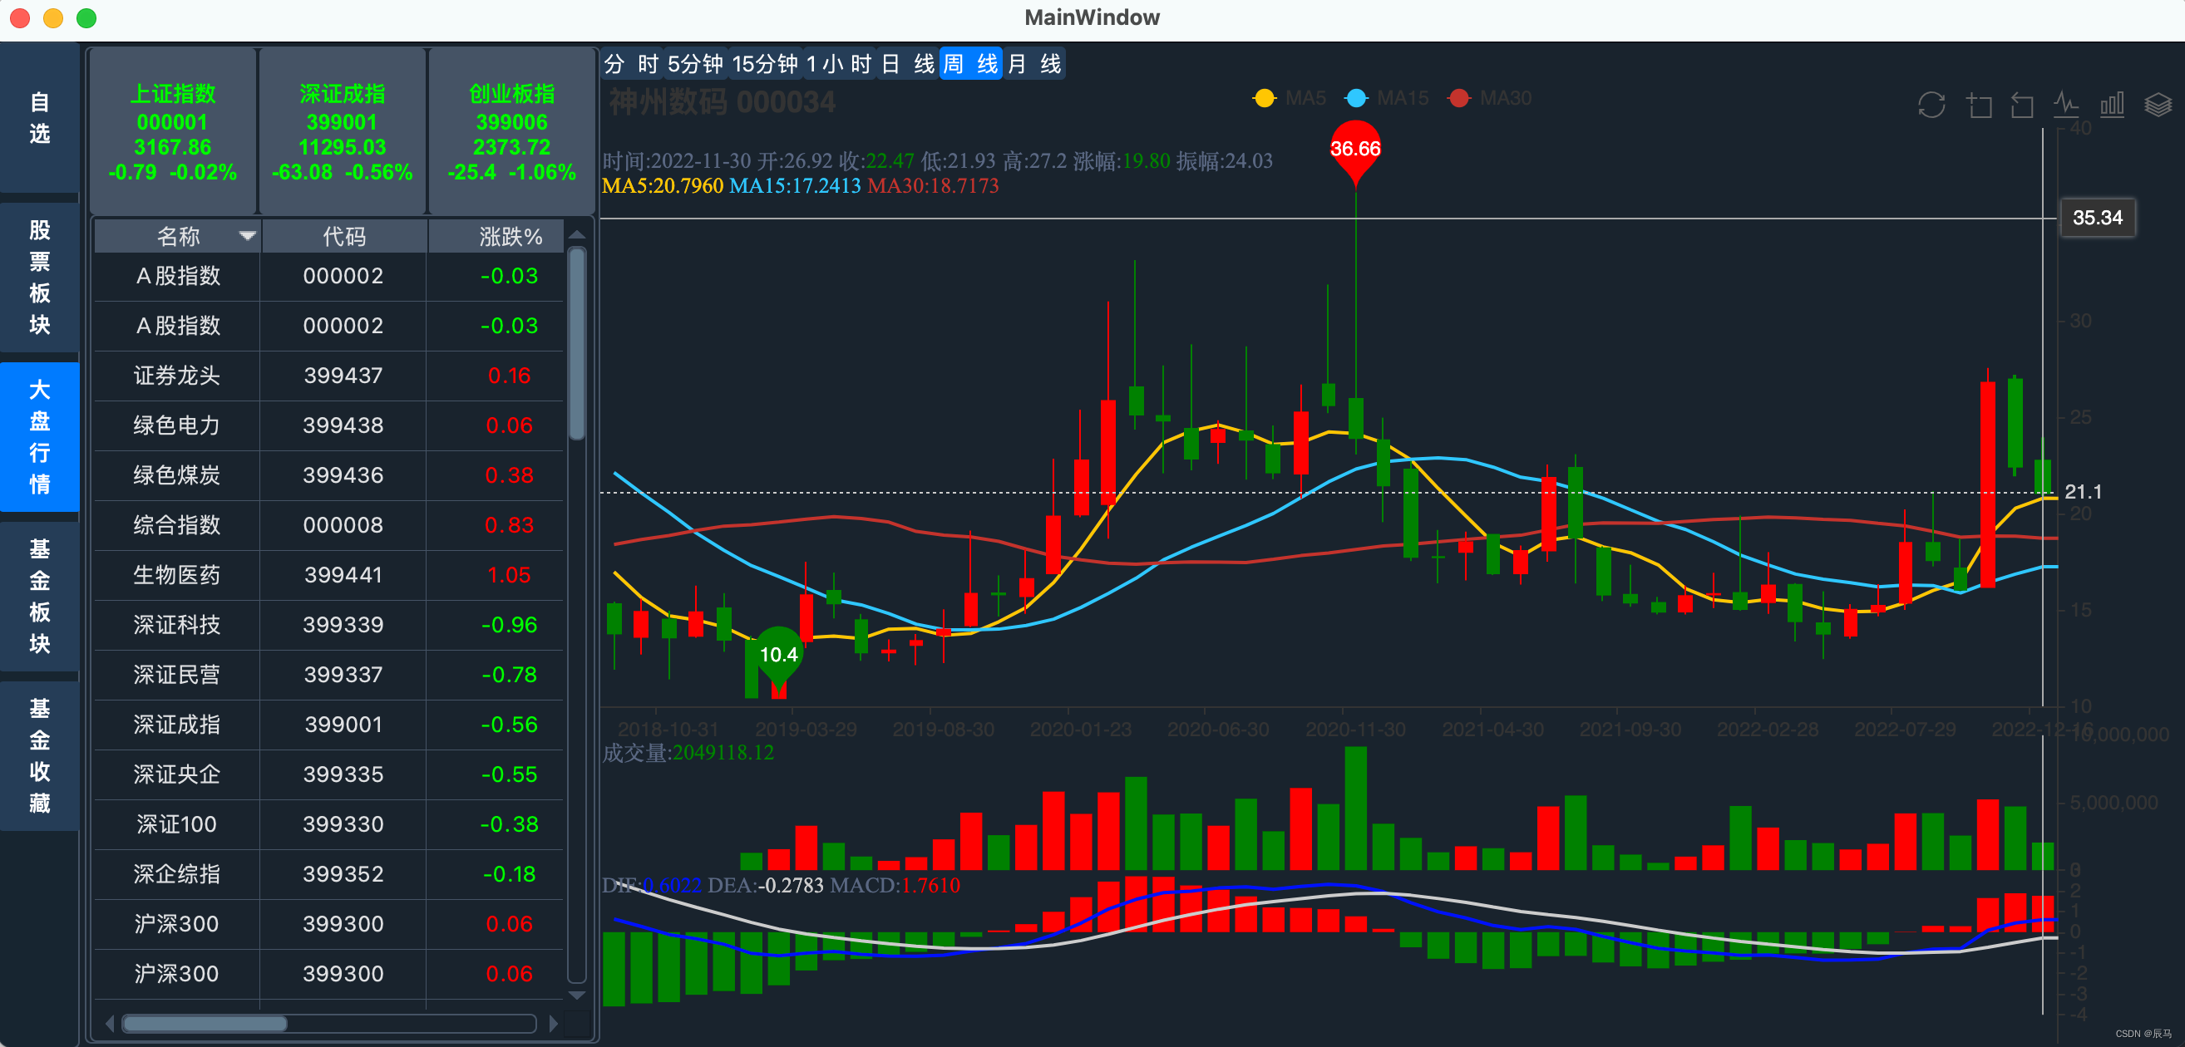Select the 生物医药 row
The image size is (2185, 1047).
329,575
